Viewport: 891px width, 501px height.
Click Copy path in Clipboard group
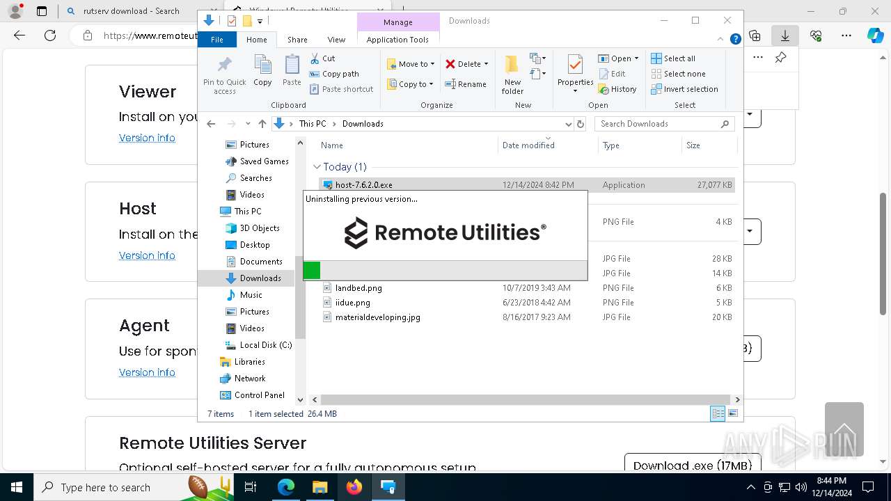[x=334, y=74]
